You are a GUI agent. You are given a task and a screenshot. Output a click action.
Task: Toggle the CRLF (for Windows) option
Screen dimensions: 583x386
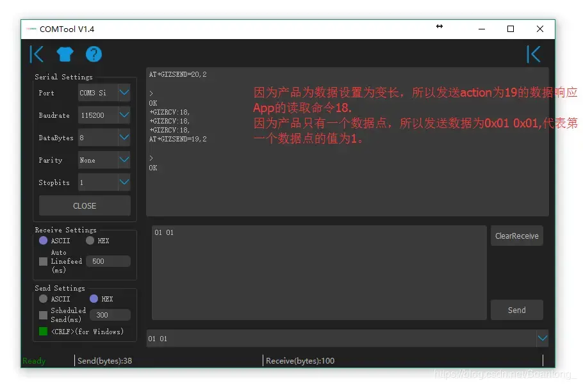pos(42,332)
